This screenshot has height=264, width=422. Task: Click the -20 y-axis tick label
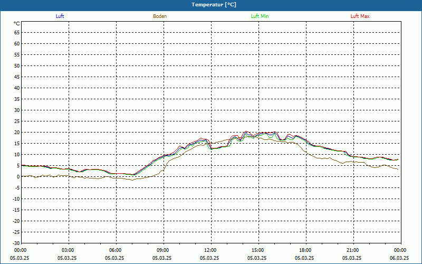click(16, 221)
